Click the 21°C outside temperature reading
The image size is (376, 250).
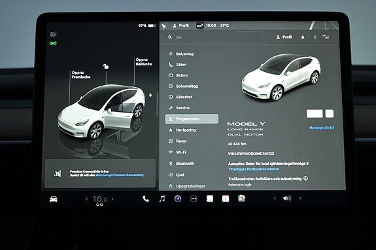point(224,26)
